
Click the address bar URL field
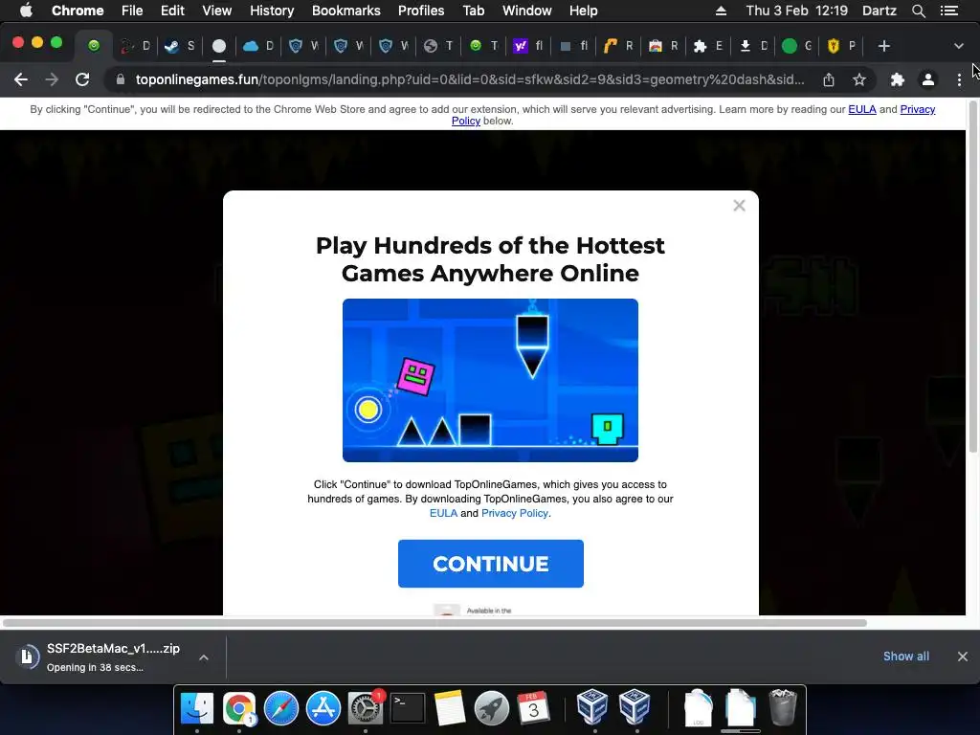[470, 80]
